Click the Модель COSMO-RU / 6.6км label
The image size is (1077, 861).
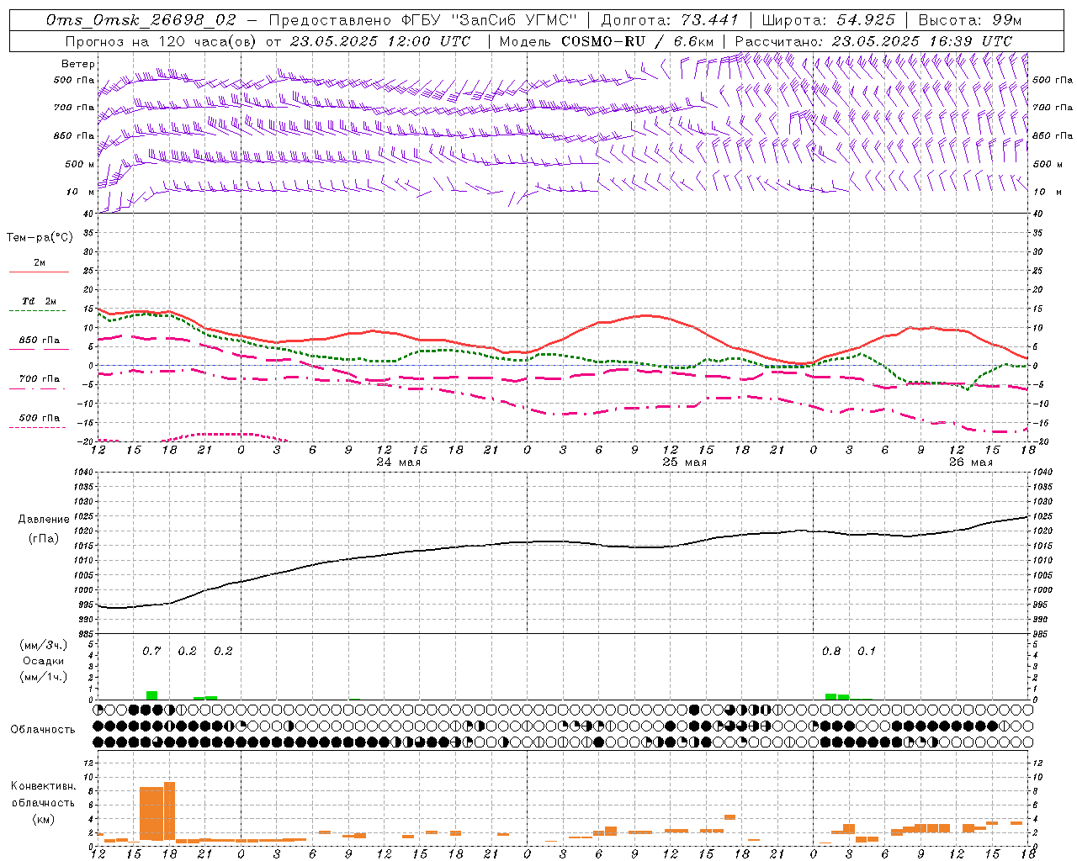(x=607, y=41)
